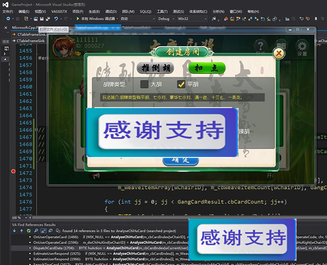327x265 pixels.
Task: Click the bookmark icon at the toolbar's right end
Action: point(316,19)
